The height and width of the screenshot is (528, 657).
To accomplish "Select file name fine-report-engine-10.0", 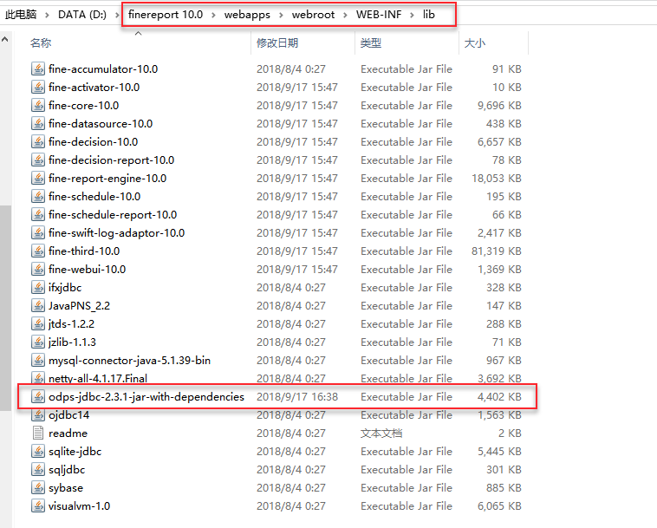I will coord(107,178).
